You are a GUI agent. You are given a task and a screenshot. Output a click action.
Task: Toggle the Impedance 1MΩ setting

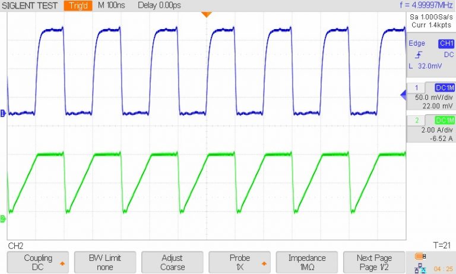[x=308, y=262]
